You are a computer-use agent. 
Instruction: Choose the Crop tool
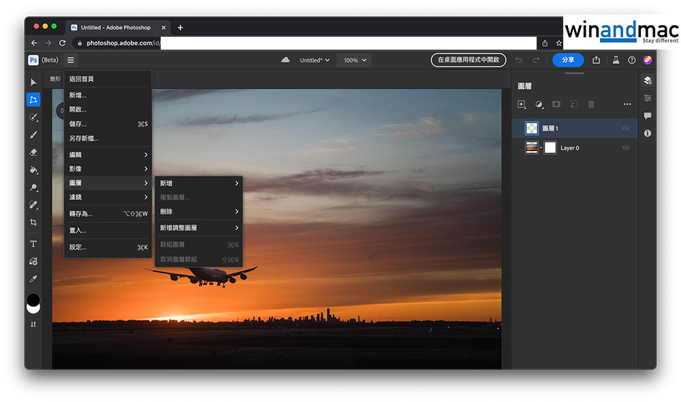coord(33,222)
